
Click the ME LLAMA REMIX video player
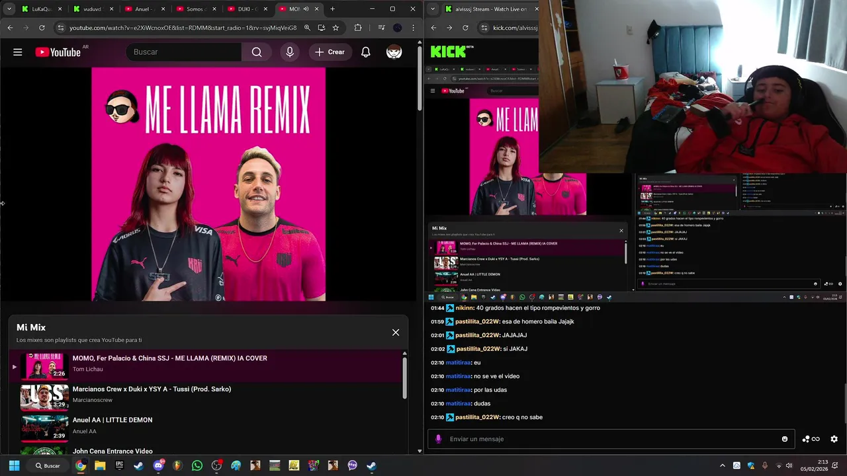(208, 184)
